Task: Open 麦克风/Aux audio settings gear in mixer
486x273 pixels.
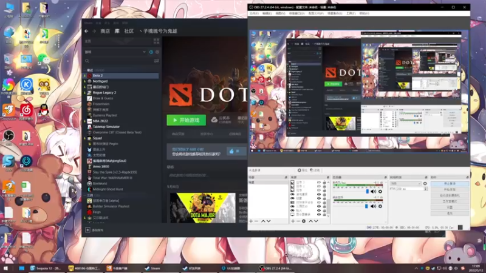Action: pos(380,192)
